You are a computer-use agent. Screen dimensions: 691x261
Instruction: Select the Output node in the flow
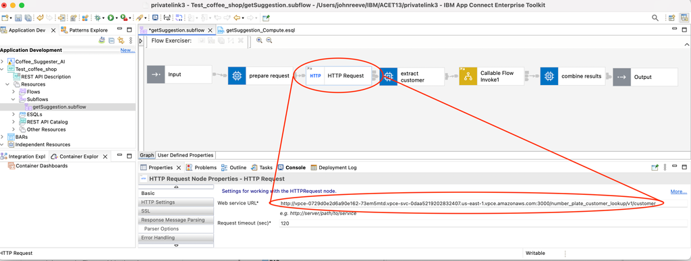coord(645,77)
